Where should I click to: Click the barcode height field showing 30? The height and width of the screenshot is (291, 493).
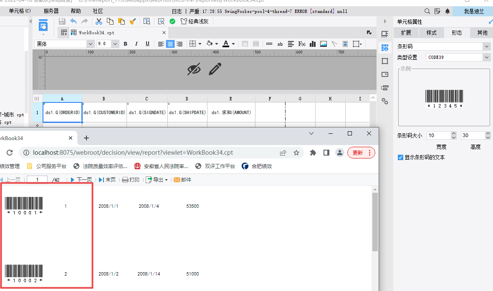tap(473, 135)
